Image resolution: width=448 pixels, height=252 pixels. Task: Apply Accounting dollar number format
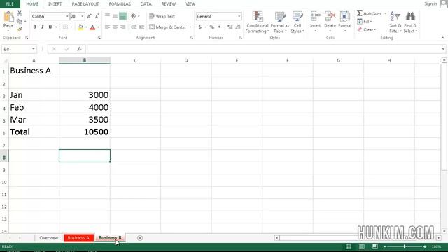(x=200, y=27)
